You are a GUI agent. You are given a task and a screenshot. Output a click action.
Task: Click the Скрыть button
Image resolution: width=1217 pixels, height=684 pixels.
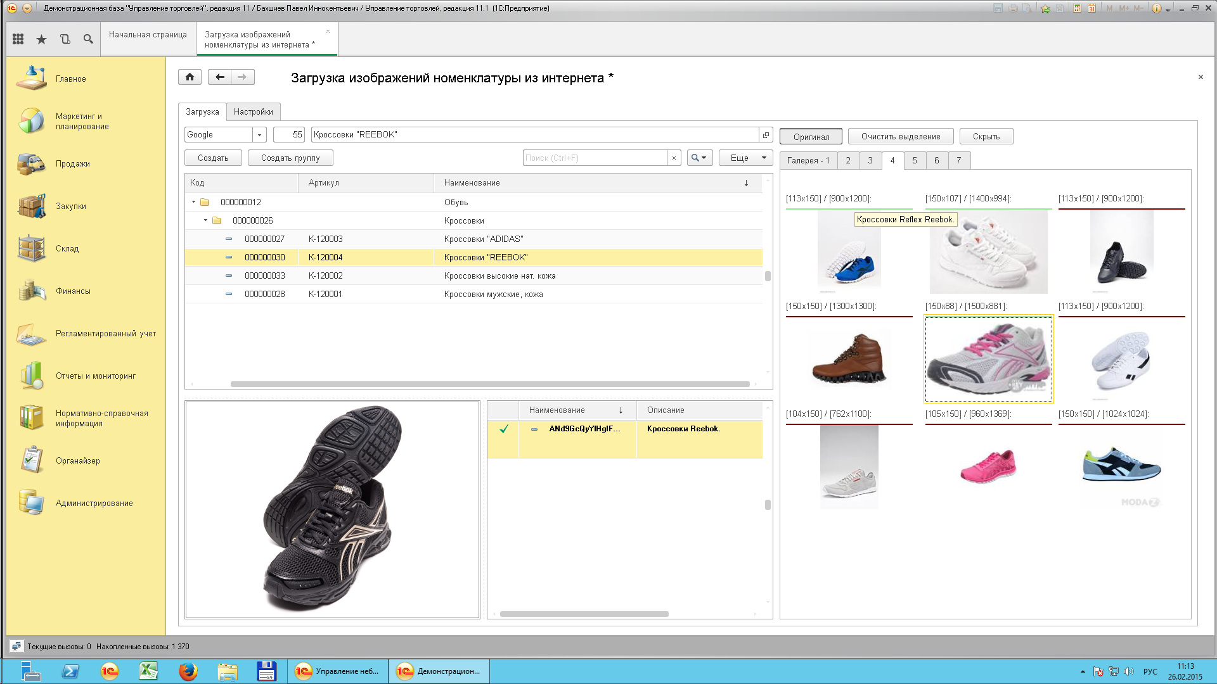(x=986, y=137)
